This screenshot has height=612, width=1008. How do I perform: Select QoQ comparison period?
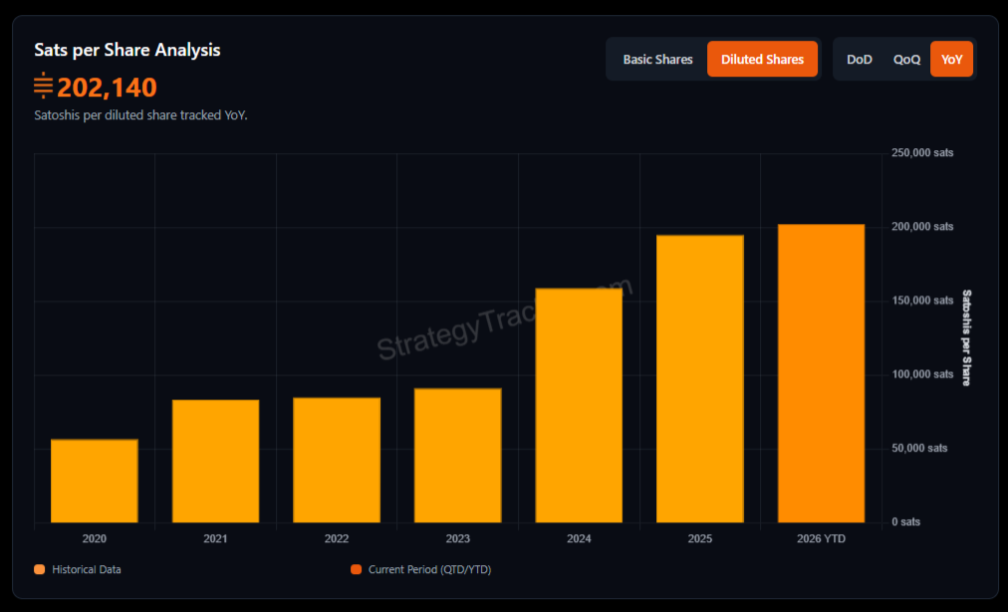(906, 60)
